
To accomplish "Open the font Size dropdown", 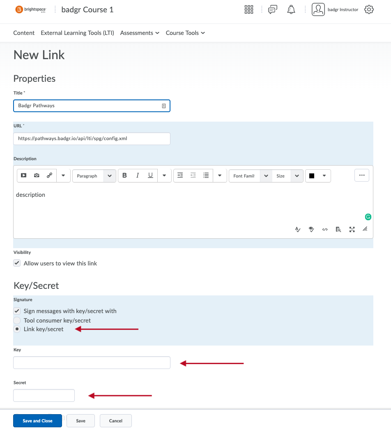I will [x=287, y=175].
